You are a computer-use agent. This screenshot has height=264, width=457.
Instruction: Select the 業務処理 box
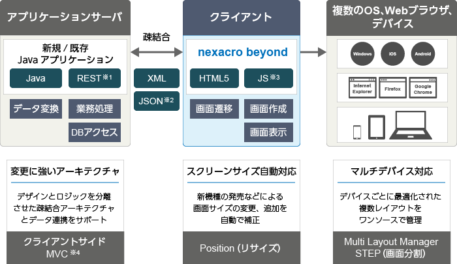[x=95, y=109]
